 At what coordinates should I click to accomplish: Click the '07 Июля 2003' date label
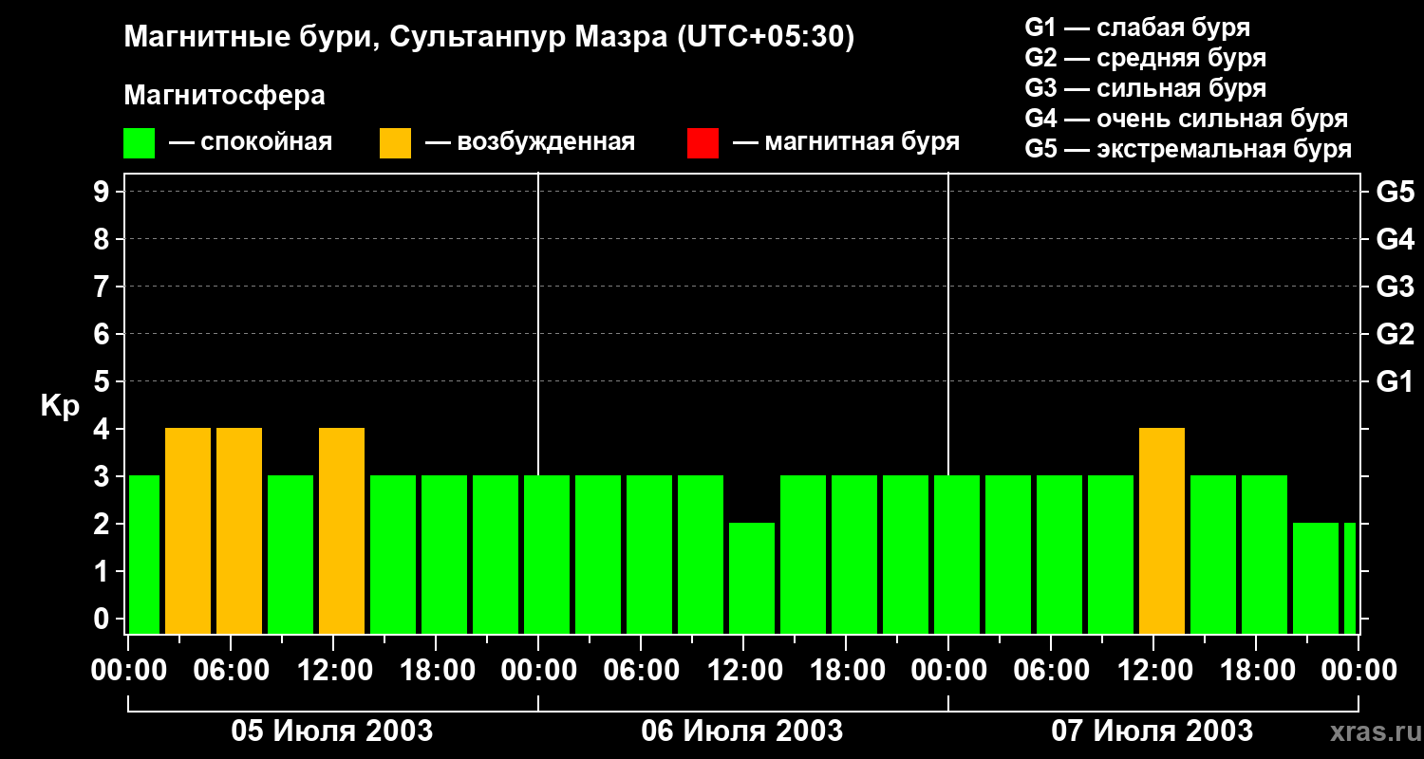coord(1152,731)
